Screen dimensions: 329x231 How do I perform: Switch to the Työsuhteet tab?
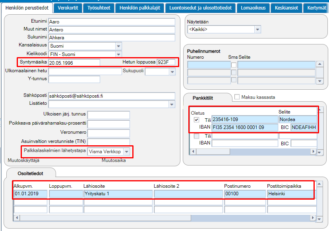click(x=99, y=8)
